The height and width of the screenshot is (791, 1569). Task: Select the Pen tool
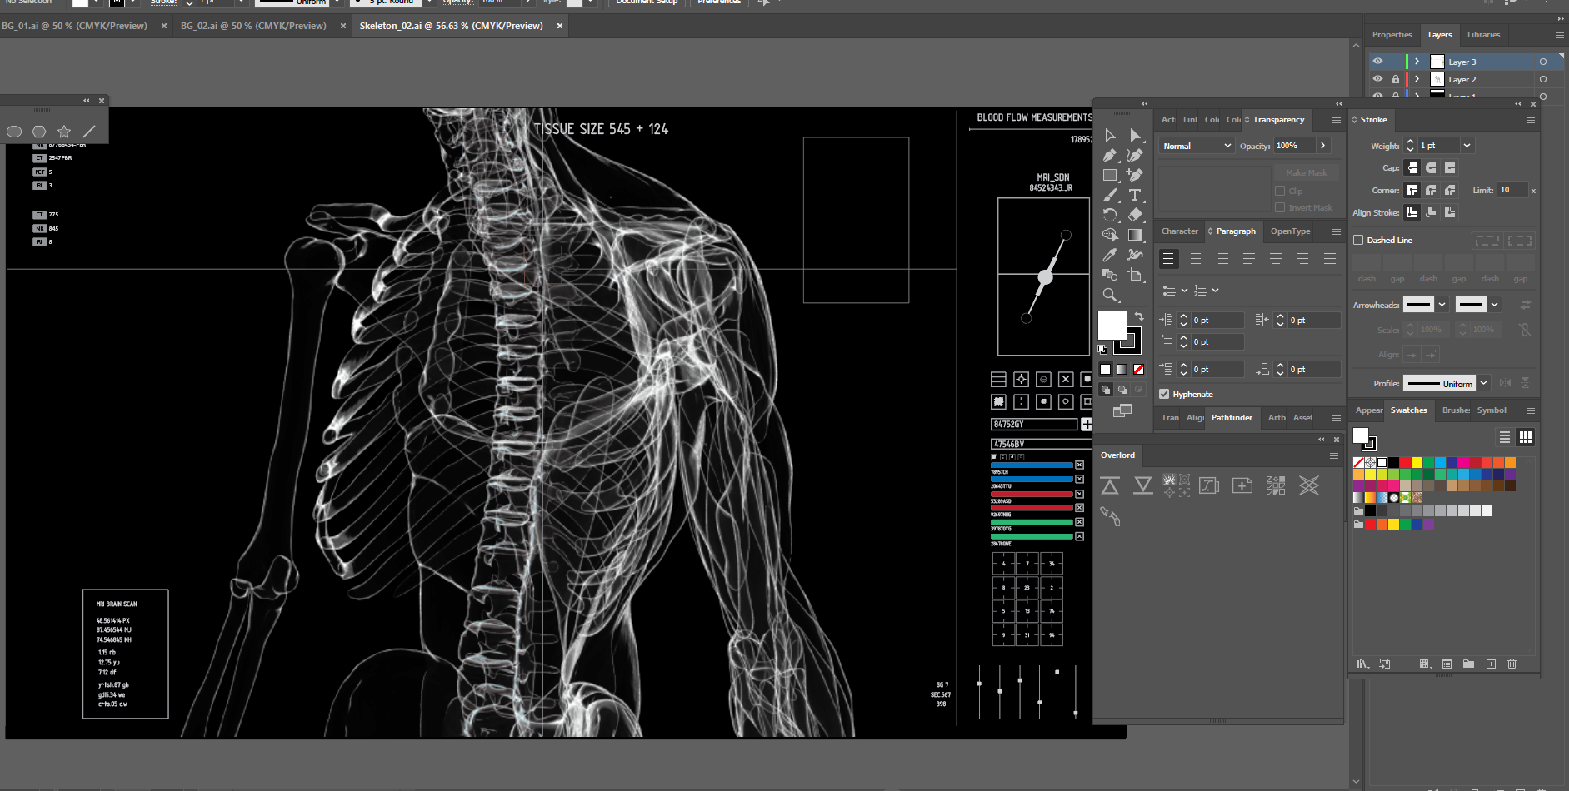[1110, 155]
